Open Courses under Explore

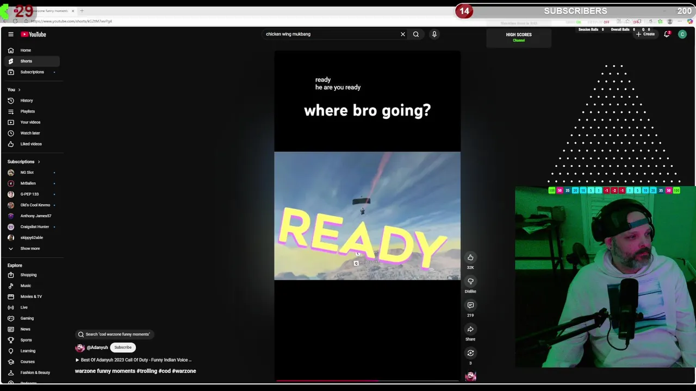33,362
